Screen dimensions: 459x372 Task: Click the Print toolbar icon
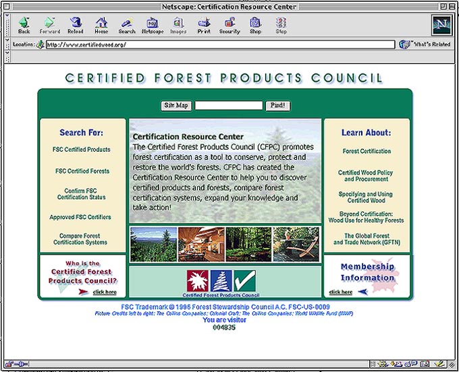[x=203, y=25]
